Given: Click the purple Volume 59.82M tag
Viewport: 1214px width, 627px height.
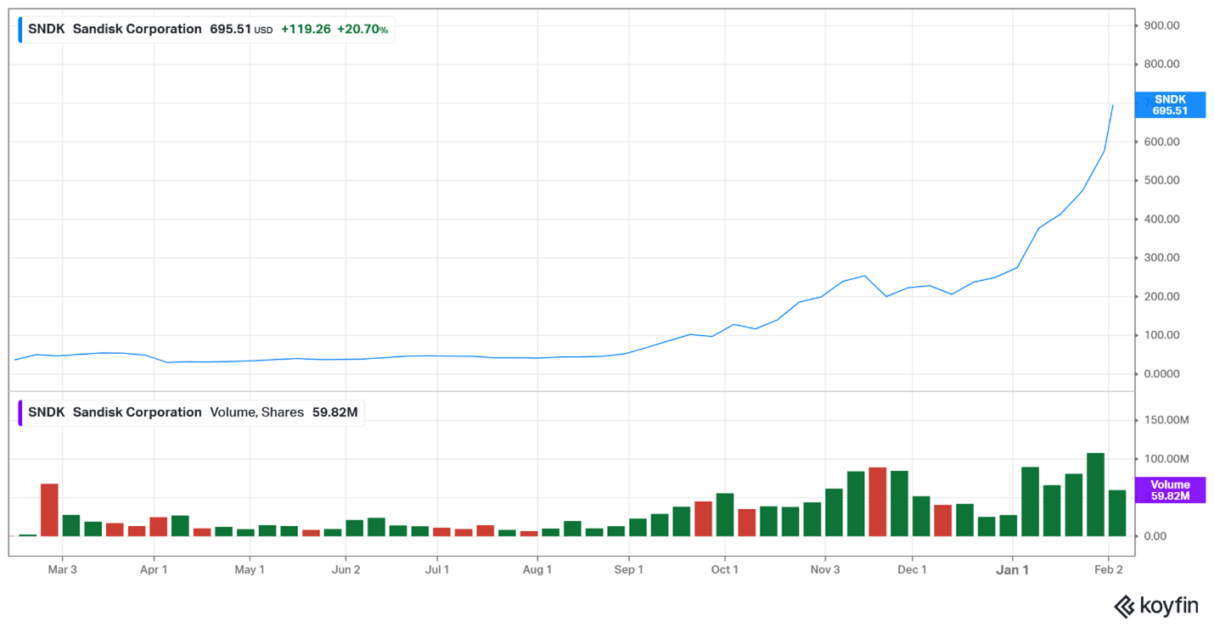Looking at the screenshot, I should tap(1170, 490).
